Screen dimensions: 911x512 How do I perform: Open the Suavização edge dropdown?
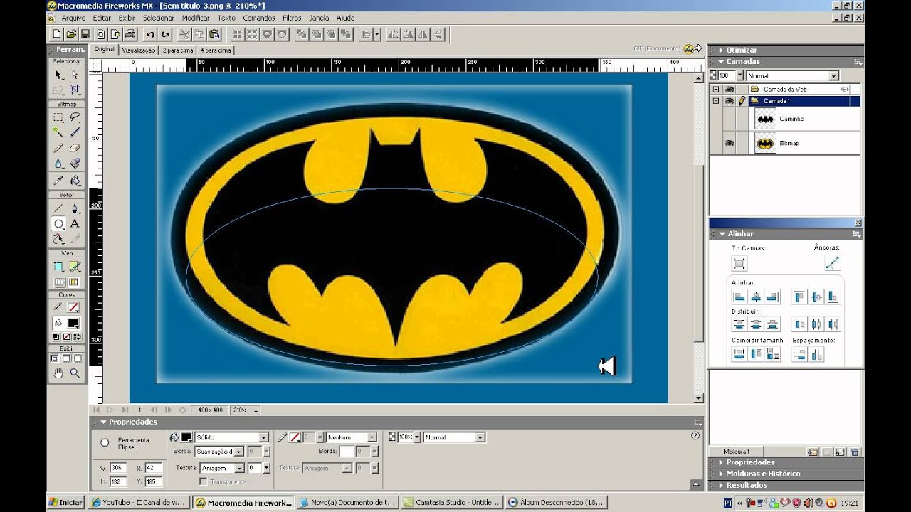coord(238,451)
